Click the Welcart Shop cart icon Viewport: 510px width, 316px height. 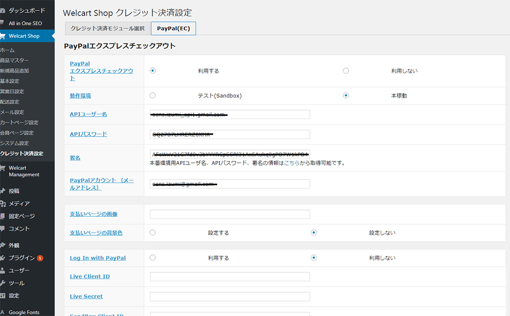tap(2, 36)
